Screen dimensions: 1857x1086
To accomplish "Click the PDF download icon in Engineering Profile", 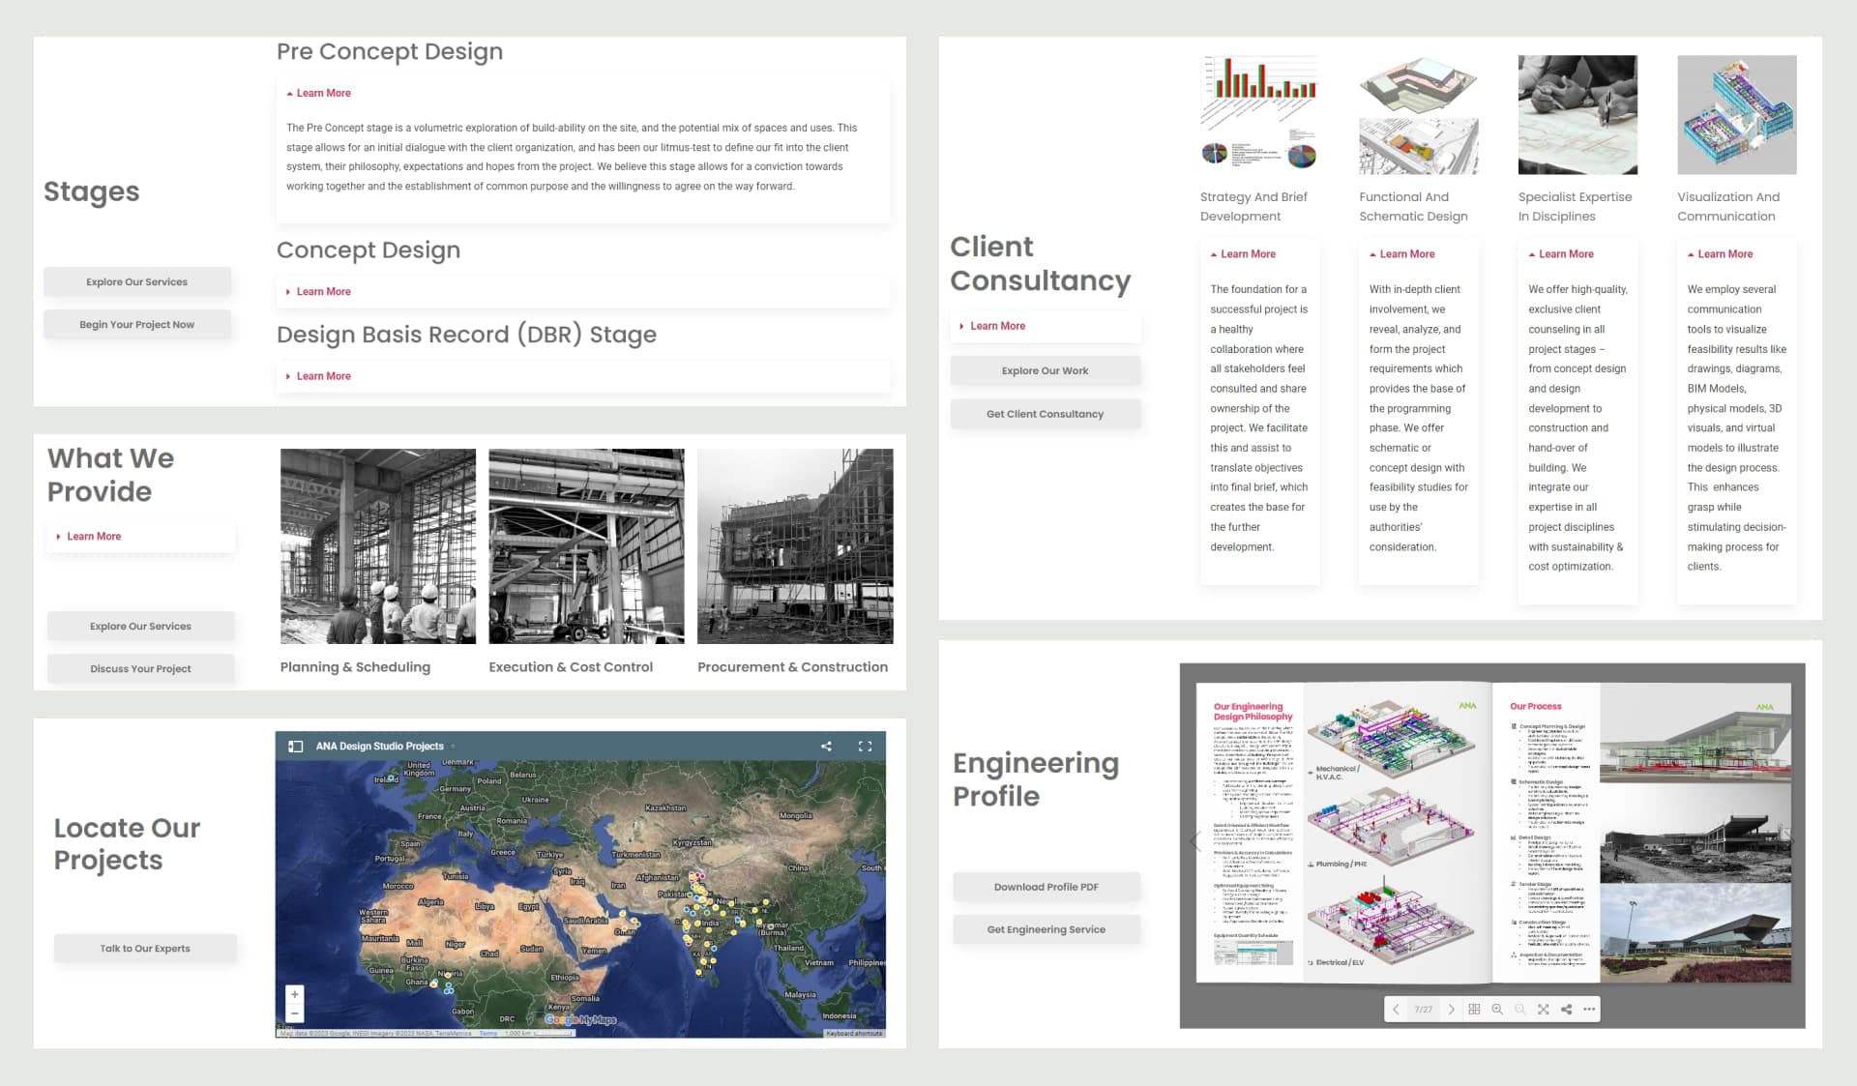I will 1046,887.
